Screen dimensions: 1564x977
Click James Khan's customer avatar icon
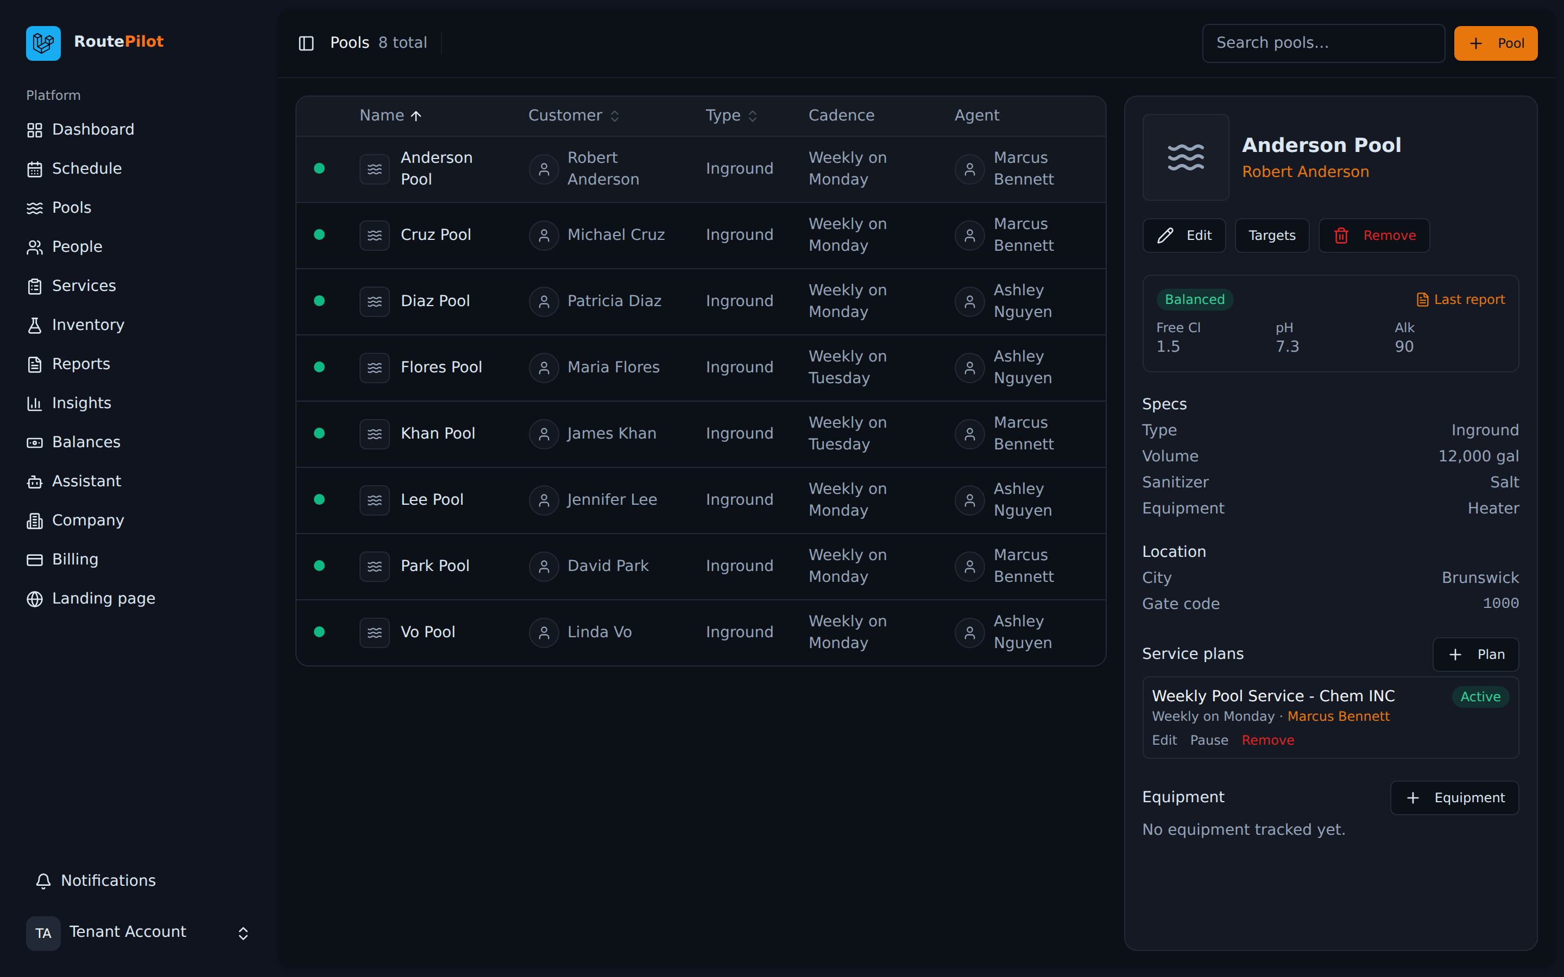544,434
